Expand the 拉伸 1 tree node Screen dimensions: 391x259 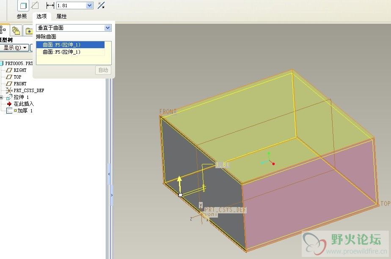(x=2, y=97)
